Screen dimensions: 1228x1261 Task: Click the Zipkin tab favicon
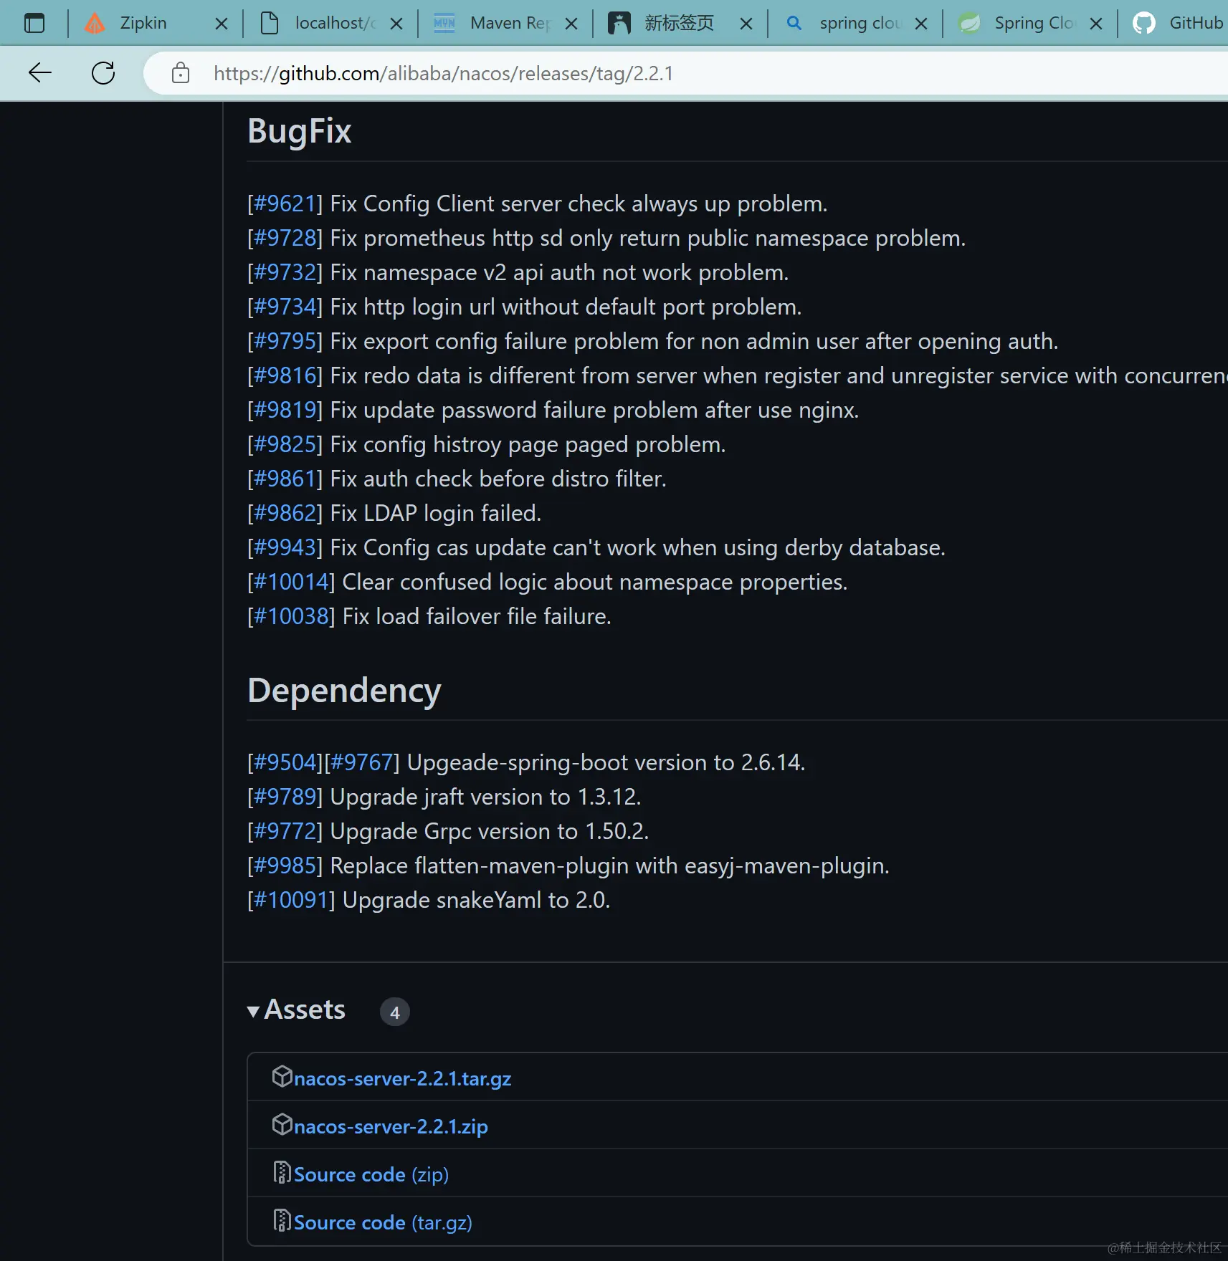pos(95,24)
